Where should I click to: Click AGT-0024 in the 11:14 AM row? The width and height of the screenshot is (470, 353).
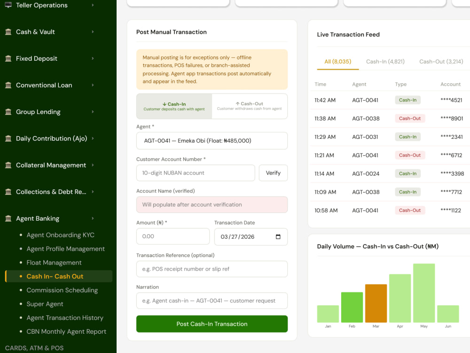366,174
